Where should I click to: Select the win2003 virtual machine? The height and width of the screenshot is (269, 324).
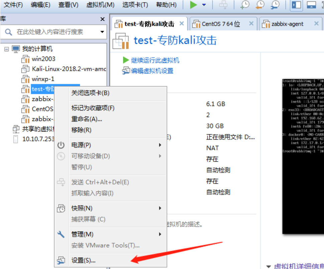coord(43,59)
